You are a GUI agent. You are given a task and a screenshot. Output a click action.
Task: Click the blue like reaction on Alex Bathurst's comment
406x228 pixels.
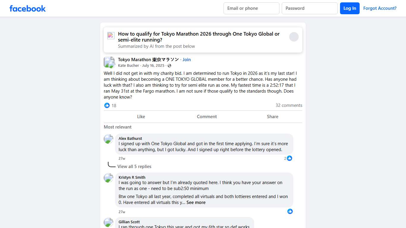click(289, 158)
